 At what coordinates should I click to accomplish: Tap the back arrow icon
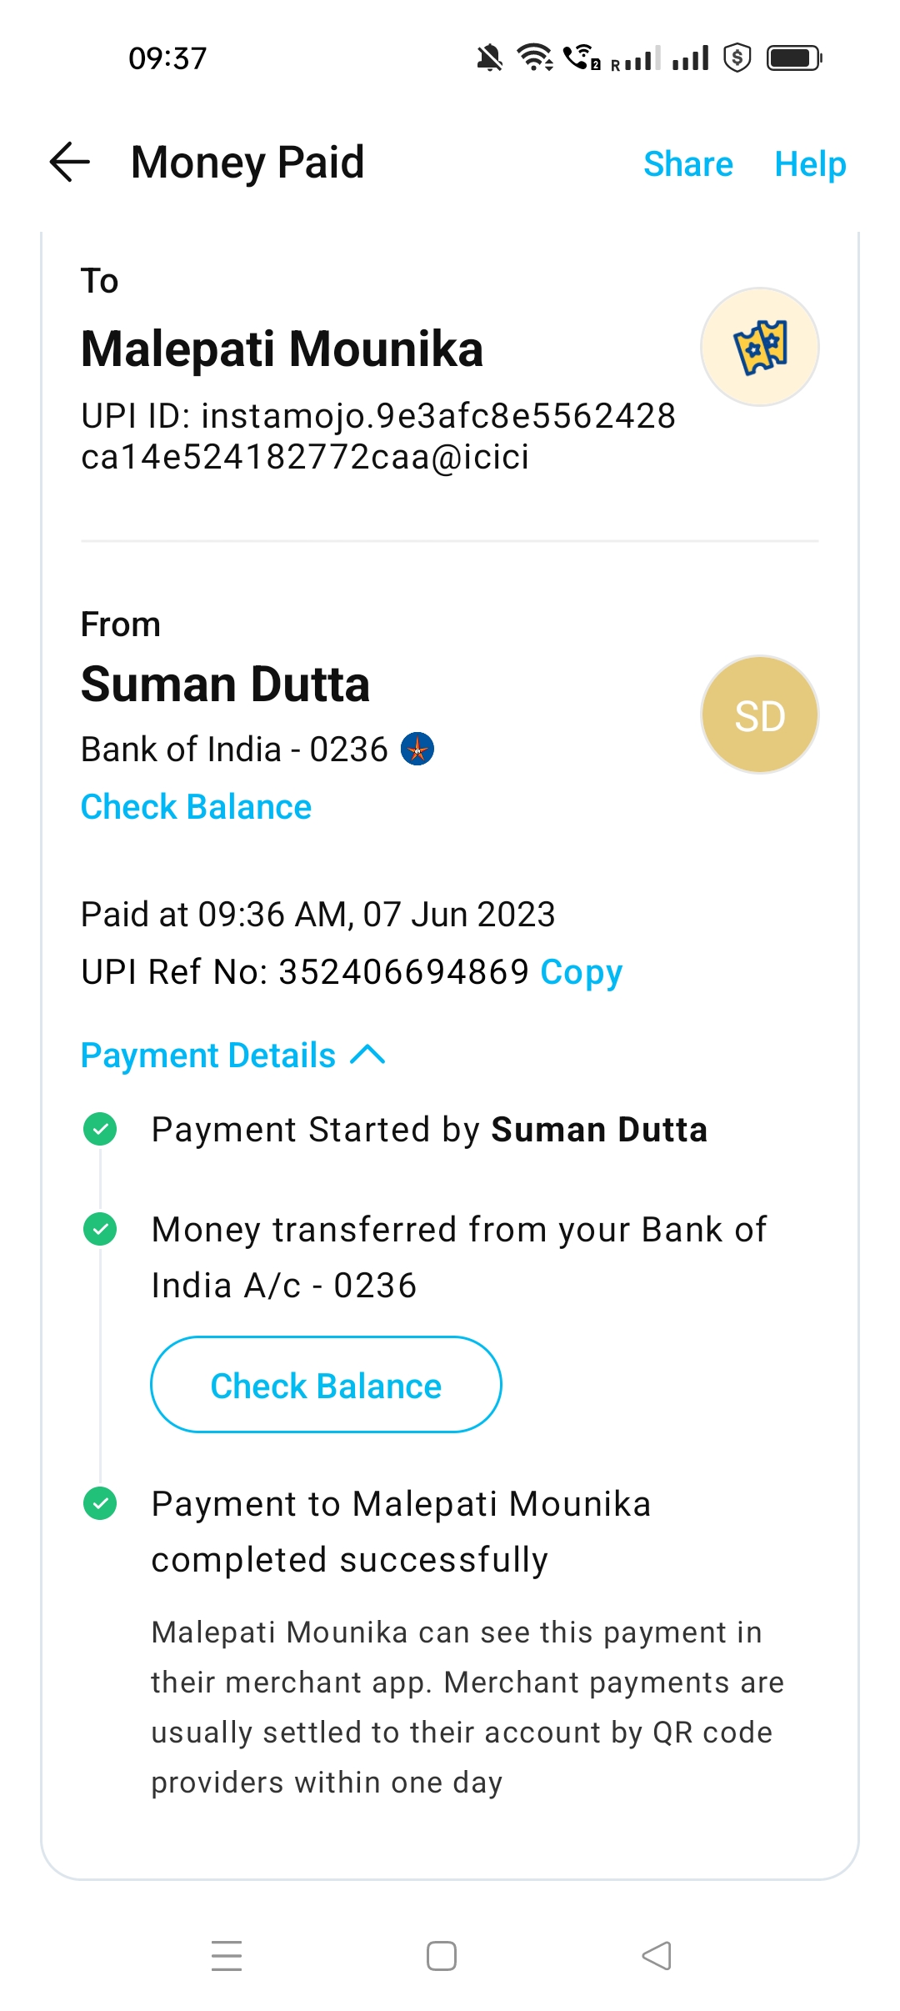coord(70,162)
